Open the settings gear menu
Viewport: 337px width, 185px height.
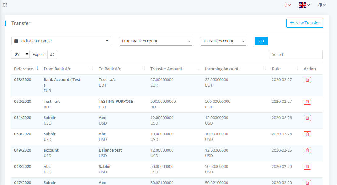click(x=322, y=5)
